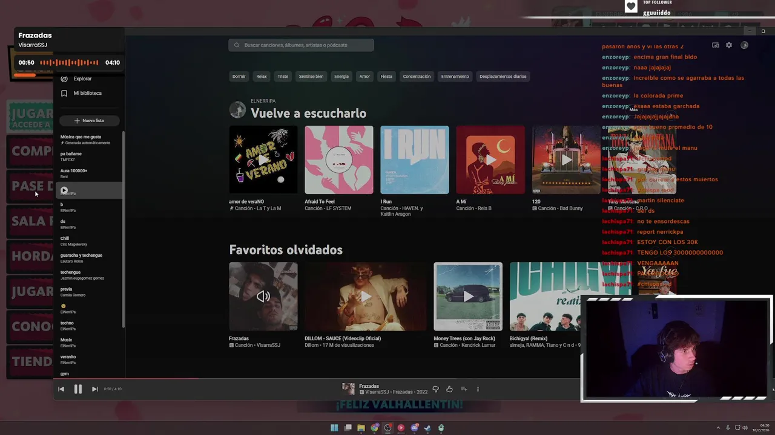Image resolution: width=775 pixels, height=435 pixels.
Task: Open the guaracha y techengue playlist
Action: pos(89,258)
